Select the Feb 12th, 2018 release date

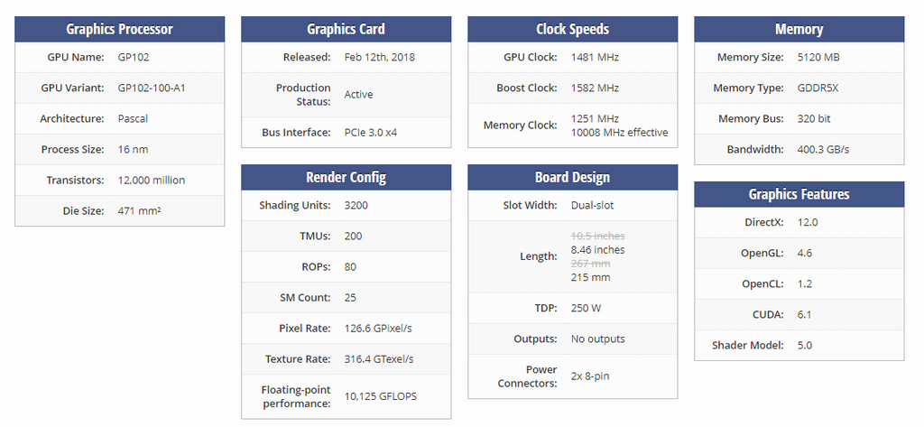pos(380,57)
